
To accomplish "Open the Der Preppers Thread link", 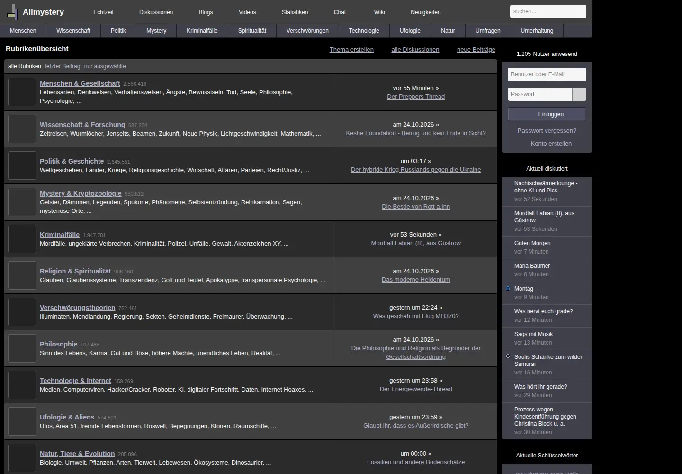I will (416, 97).
